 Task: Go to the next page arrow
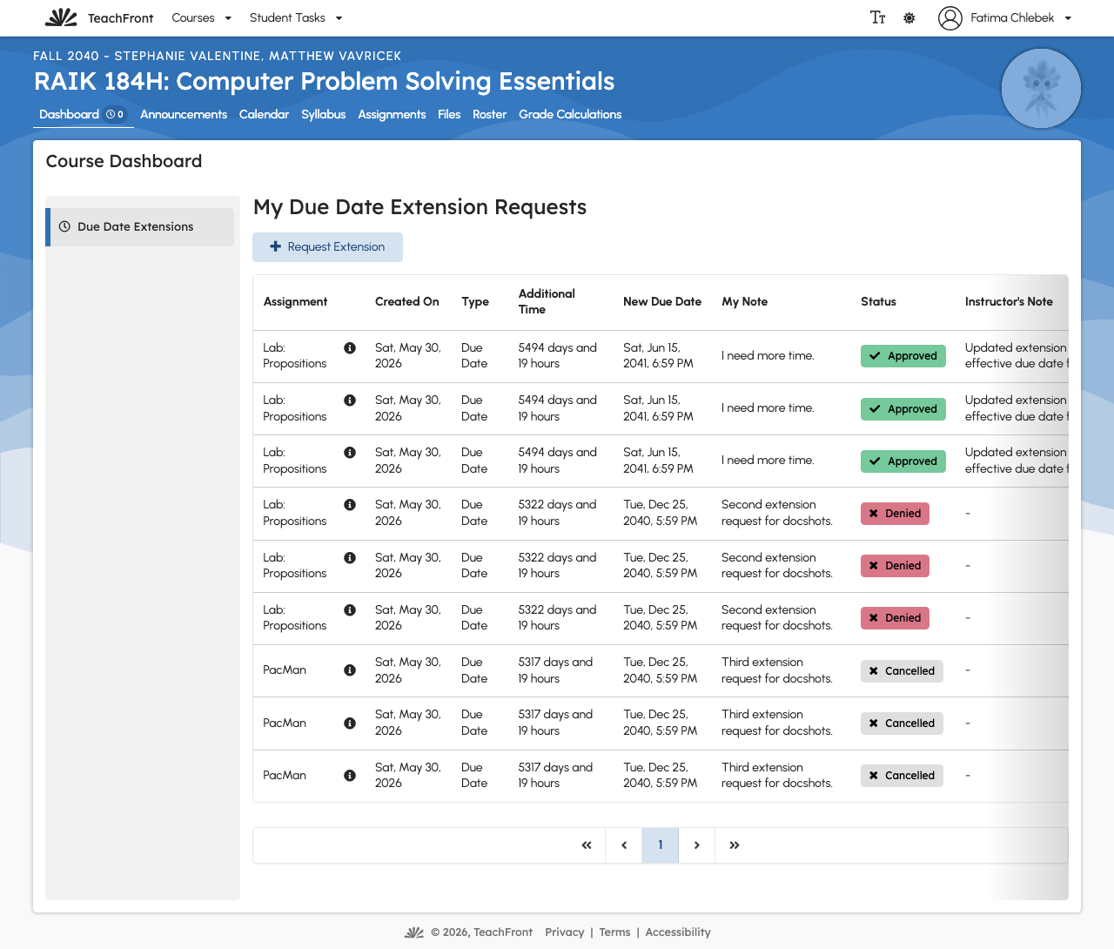(x=697, y=845)
